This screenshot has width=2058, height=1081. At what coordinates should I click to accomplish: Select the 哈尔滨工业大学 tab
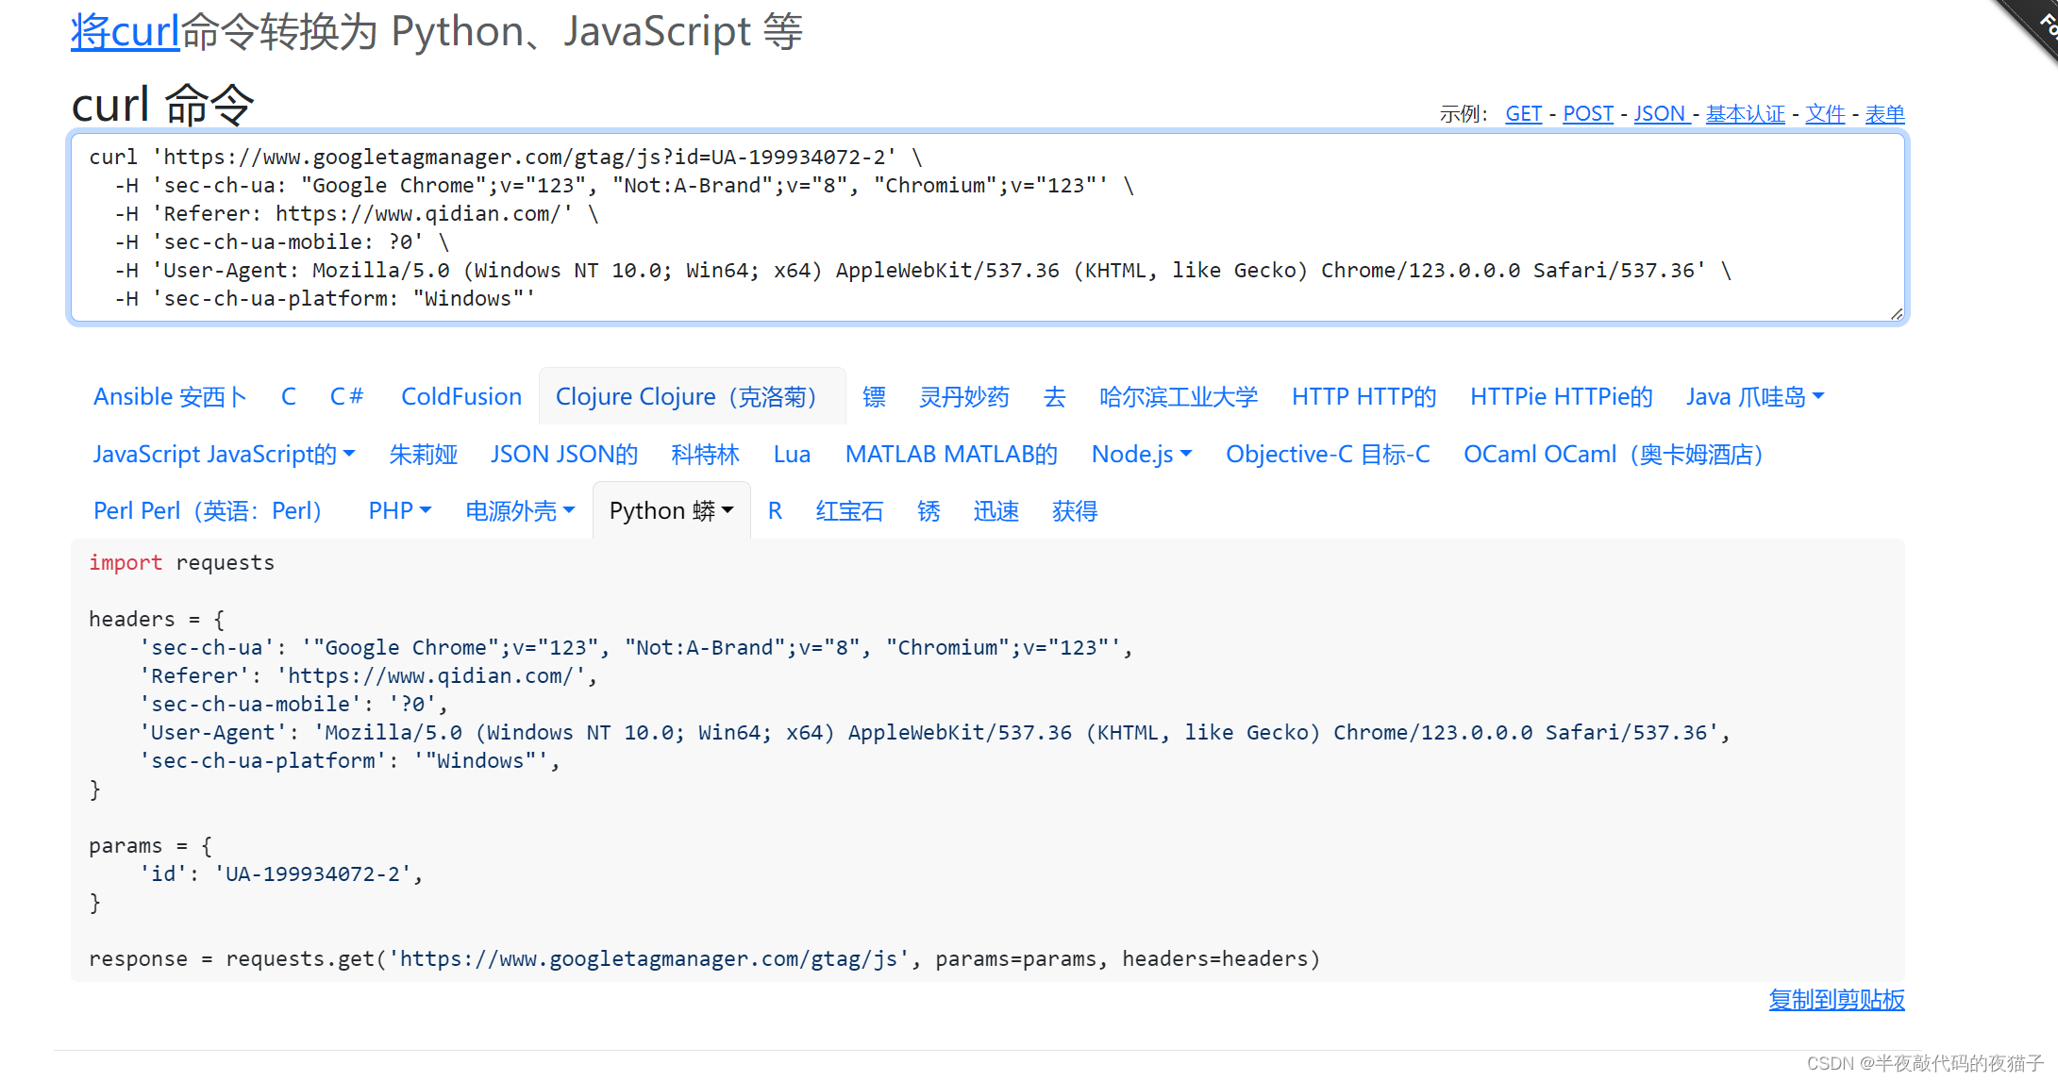[x=1179, y=397]
